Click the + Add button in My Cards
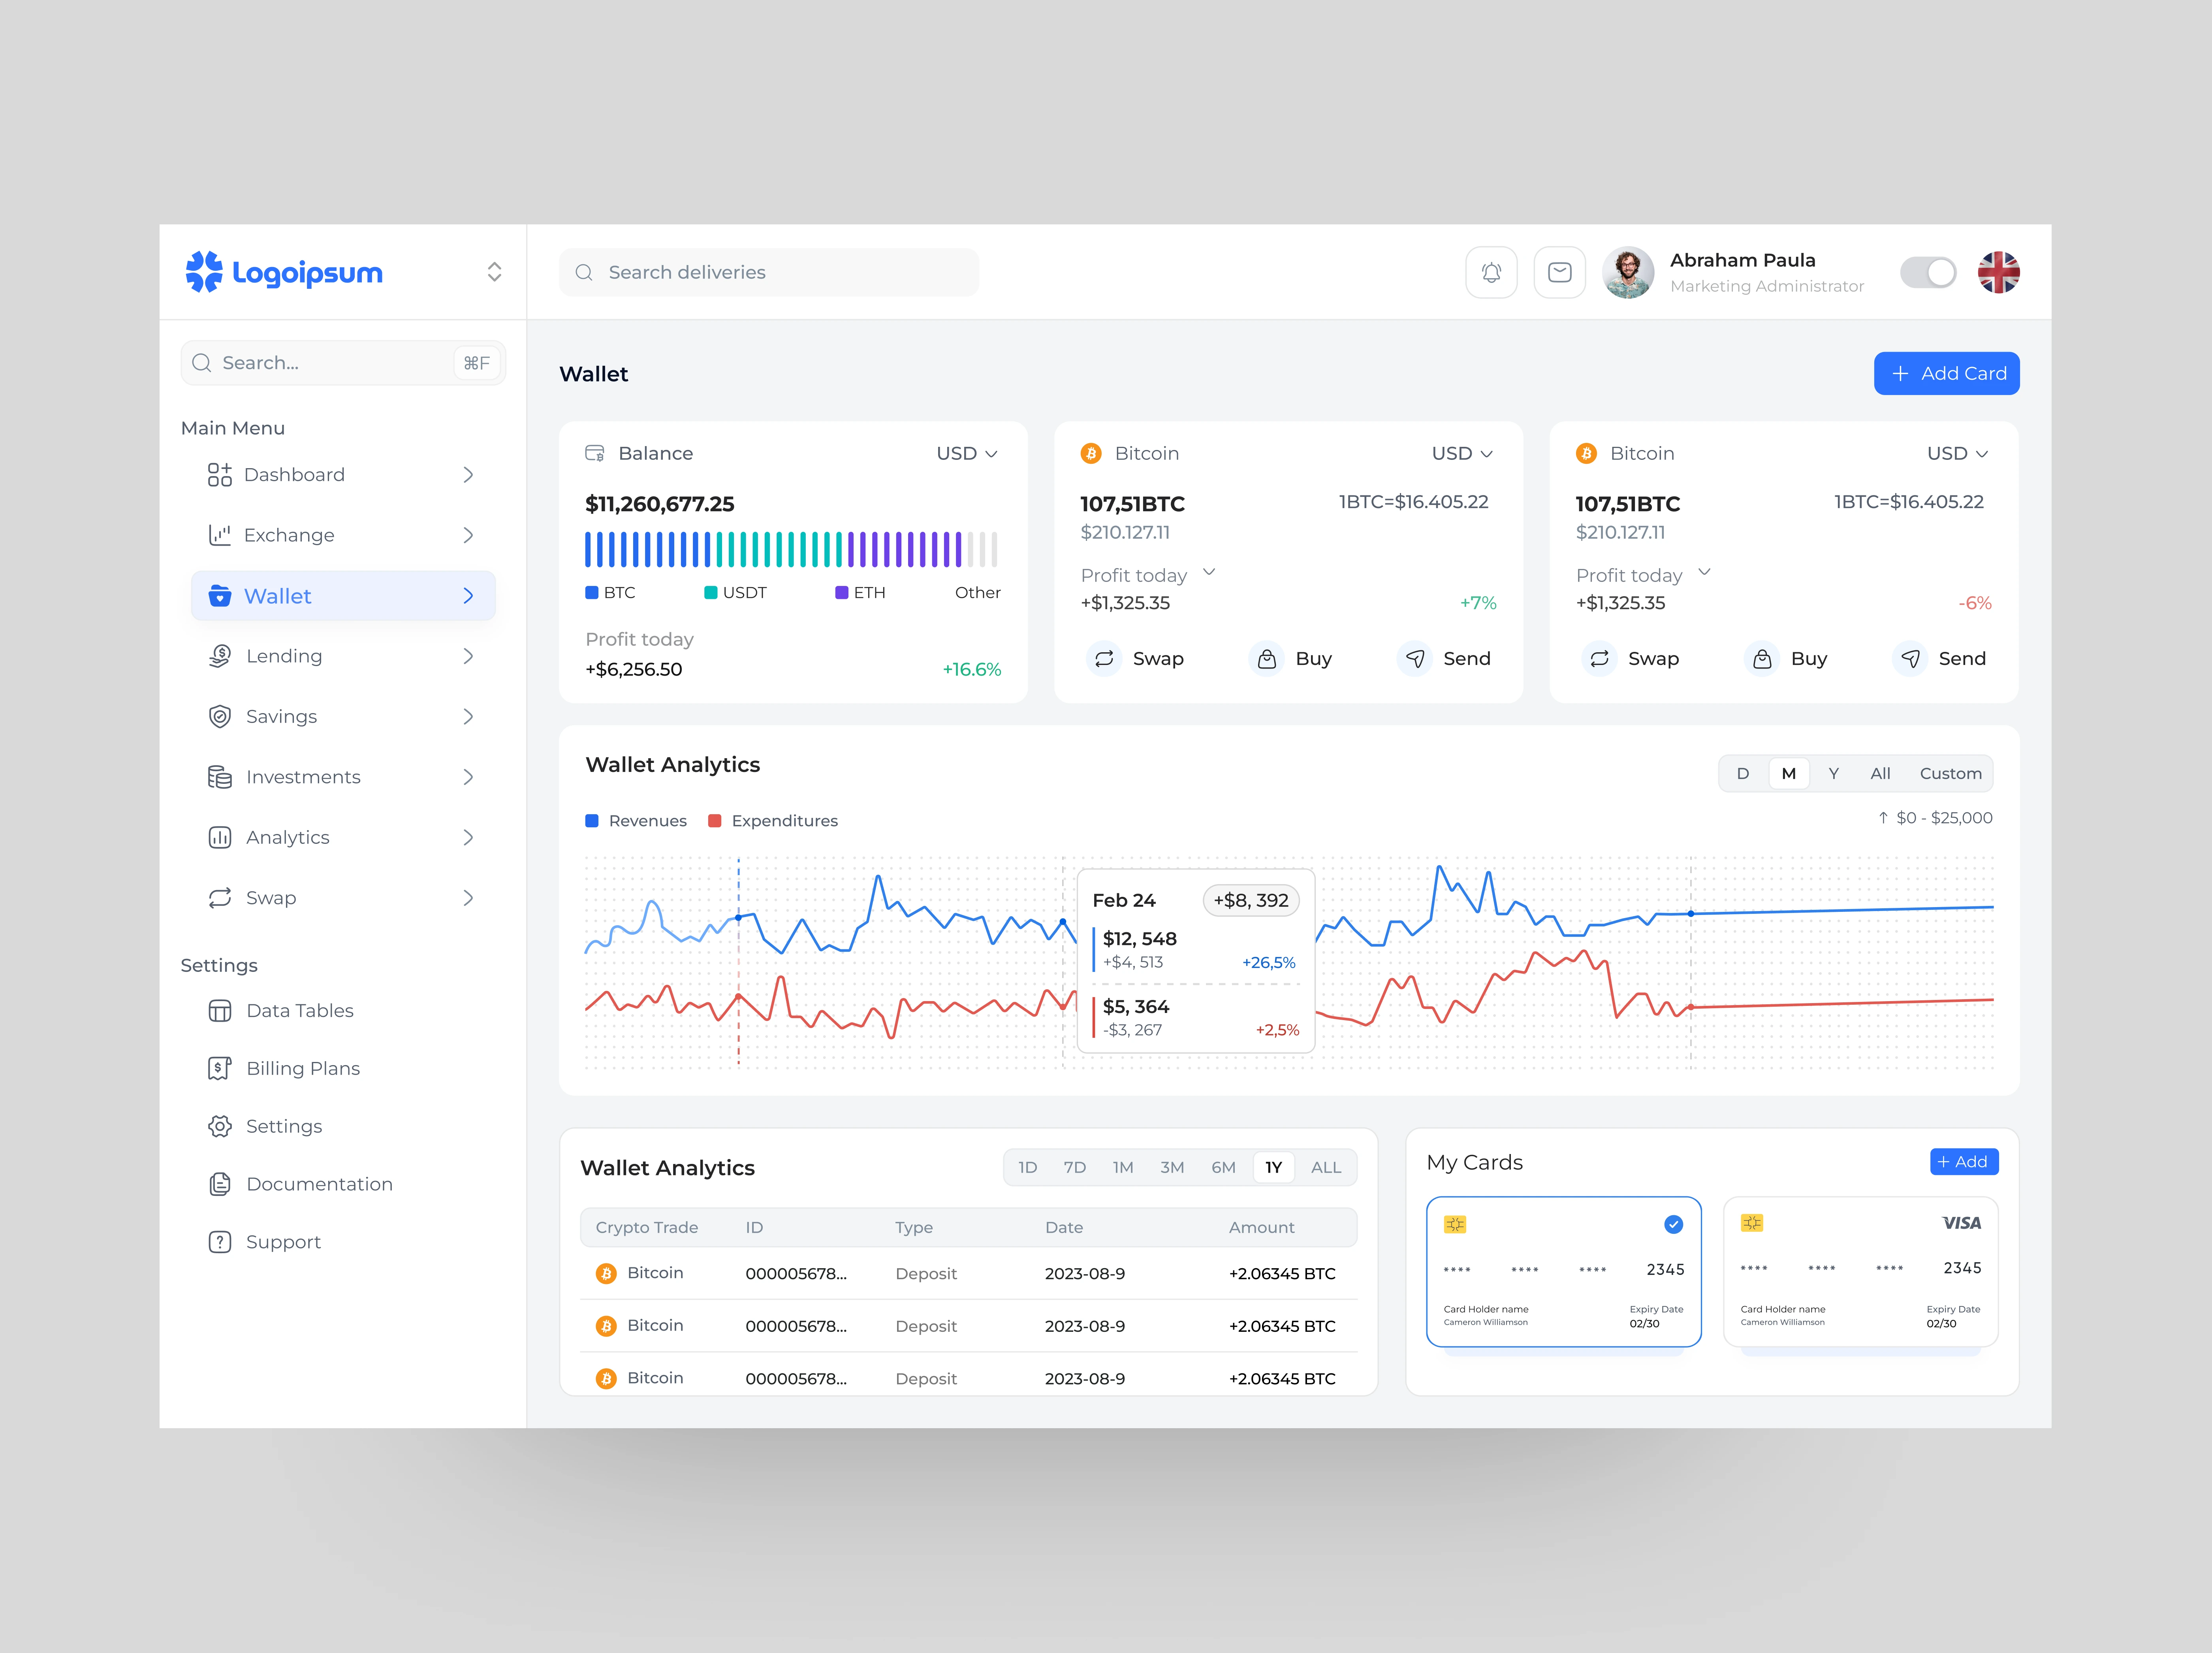Image resolution: width=2212 pixels, height=1653 pixels. pos(1963,1162)
